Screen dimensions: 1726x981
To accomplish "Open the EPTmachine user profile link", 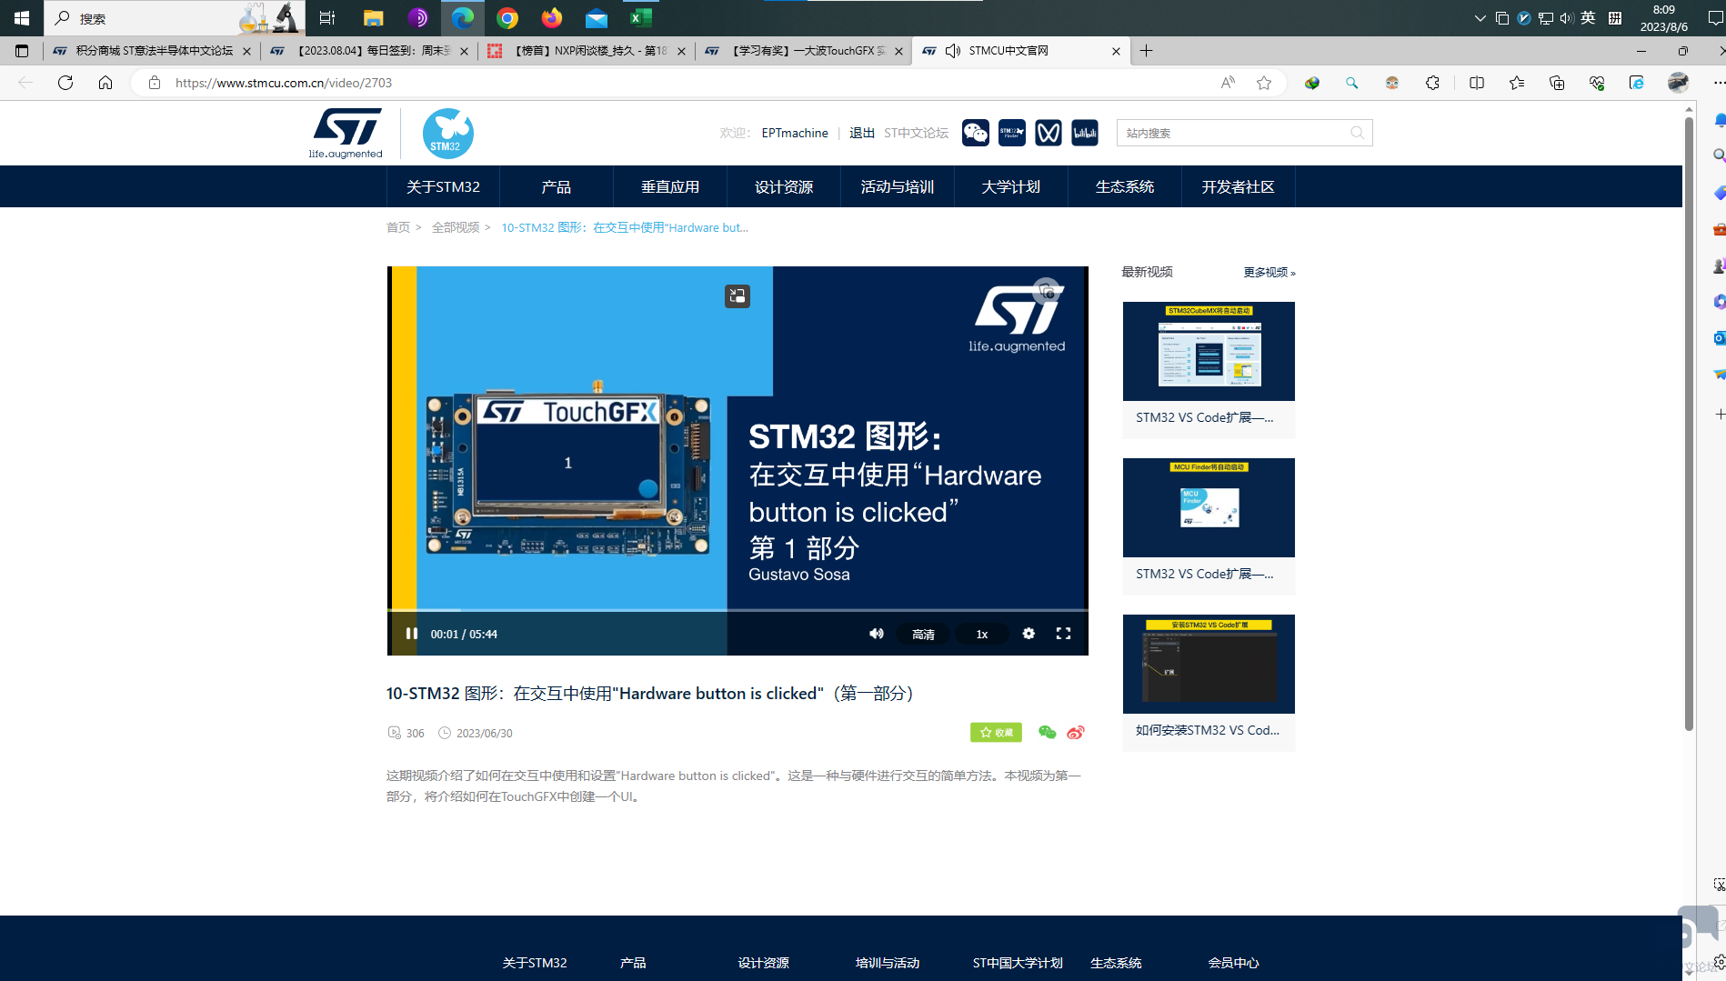I will click(x=795, y=133).
